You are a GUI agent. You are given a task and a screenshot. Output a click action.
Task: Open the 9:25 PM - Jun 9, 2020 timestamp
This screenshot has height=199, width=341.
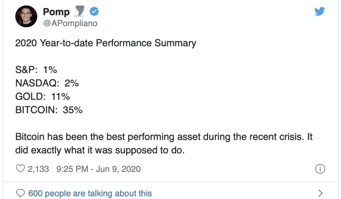[99, 169]
